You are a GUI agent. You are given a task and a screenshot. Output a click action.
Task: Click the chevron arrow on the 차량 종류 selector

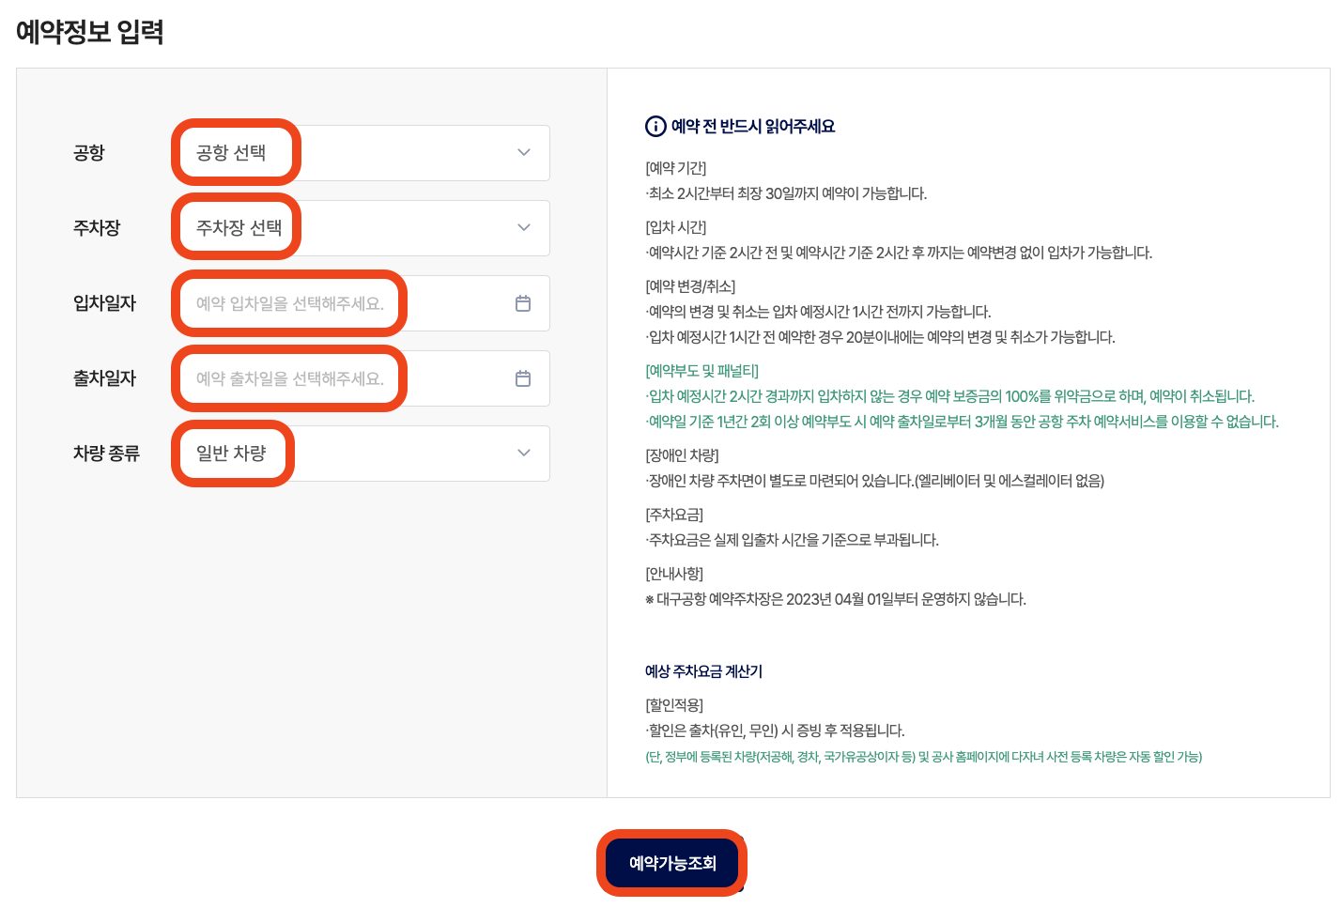pyautogui.click(x=523, y=454)
